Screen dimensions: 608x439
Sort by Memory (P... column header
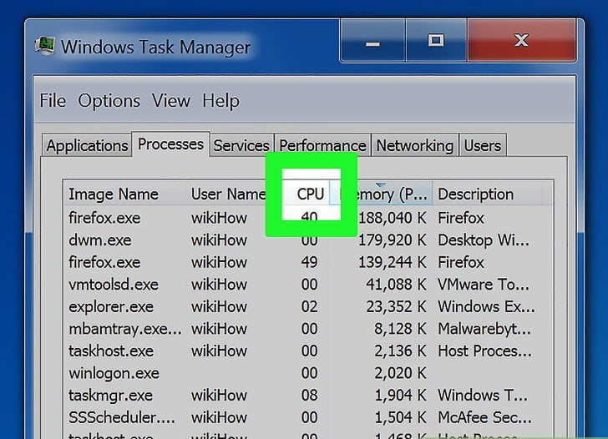tap(382, 194)
